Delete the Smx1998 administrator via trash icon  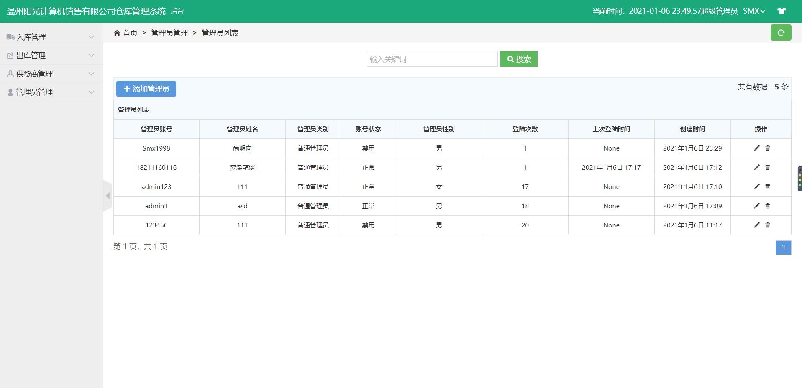click(x=767, y=148)
